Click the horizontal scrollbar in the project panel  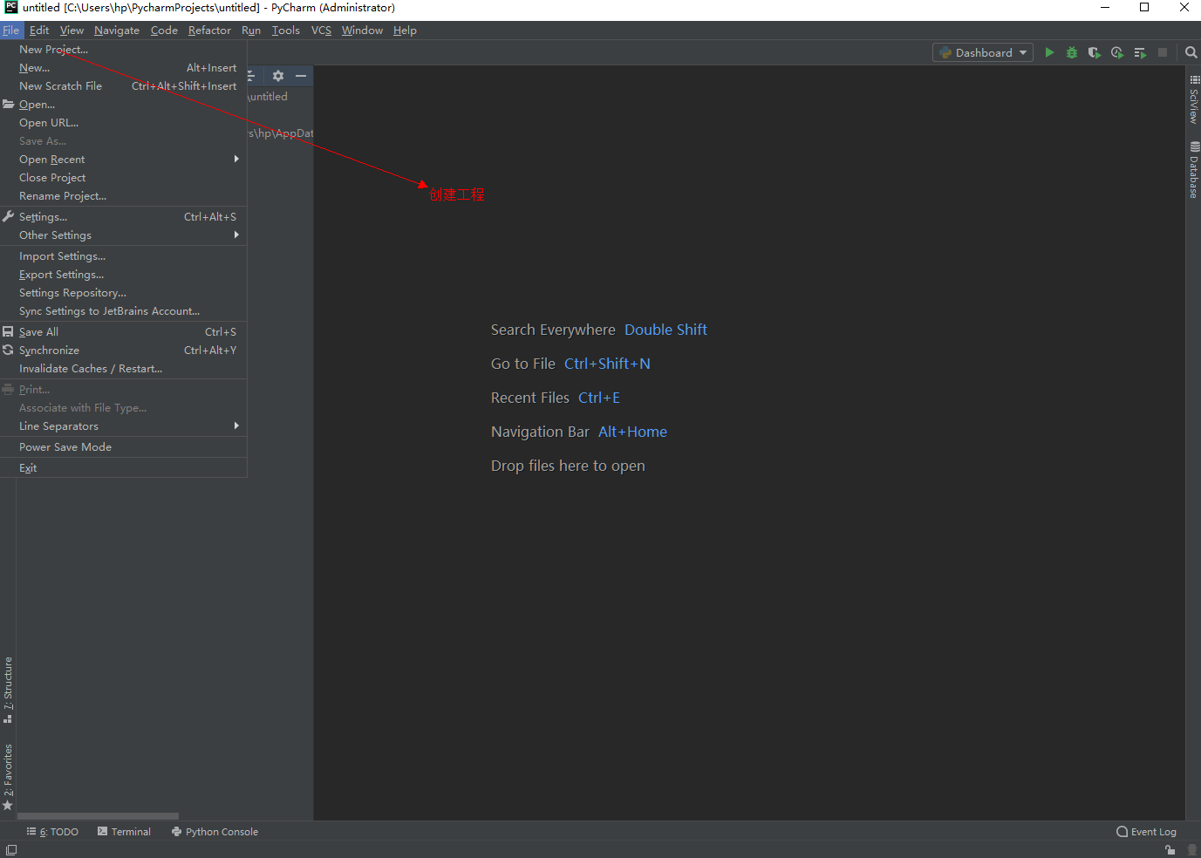coord(98,816)
